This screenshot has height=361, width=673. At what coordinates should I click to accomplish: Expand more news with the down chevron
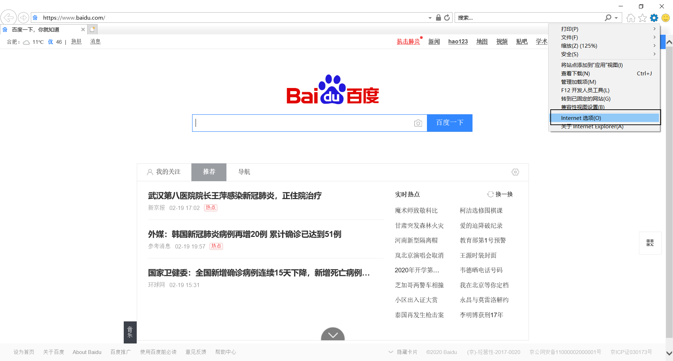tap(332, 335)
